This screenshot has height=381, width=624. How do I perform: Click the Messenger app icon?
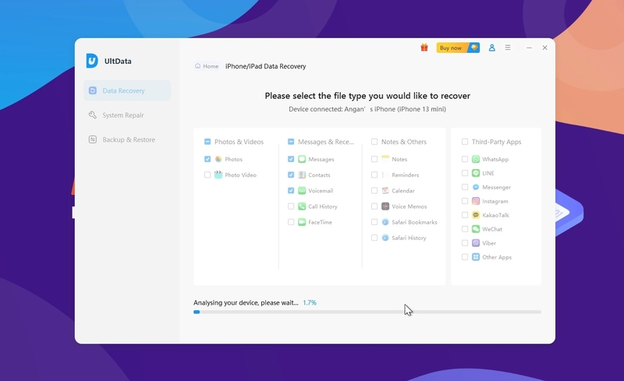pyautogui.click(x=476, y=187)
